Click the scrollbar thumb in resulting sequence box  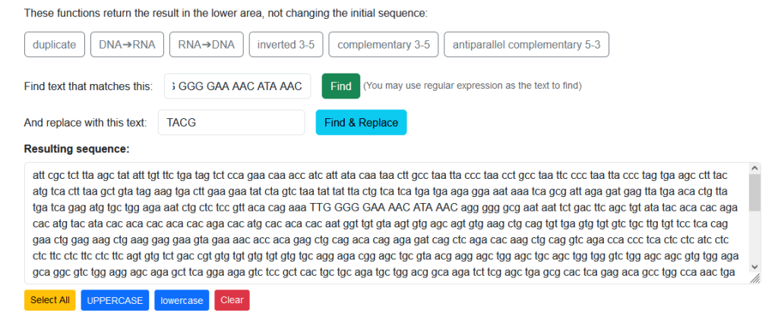[754, 192]
